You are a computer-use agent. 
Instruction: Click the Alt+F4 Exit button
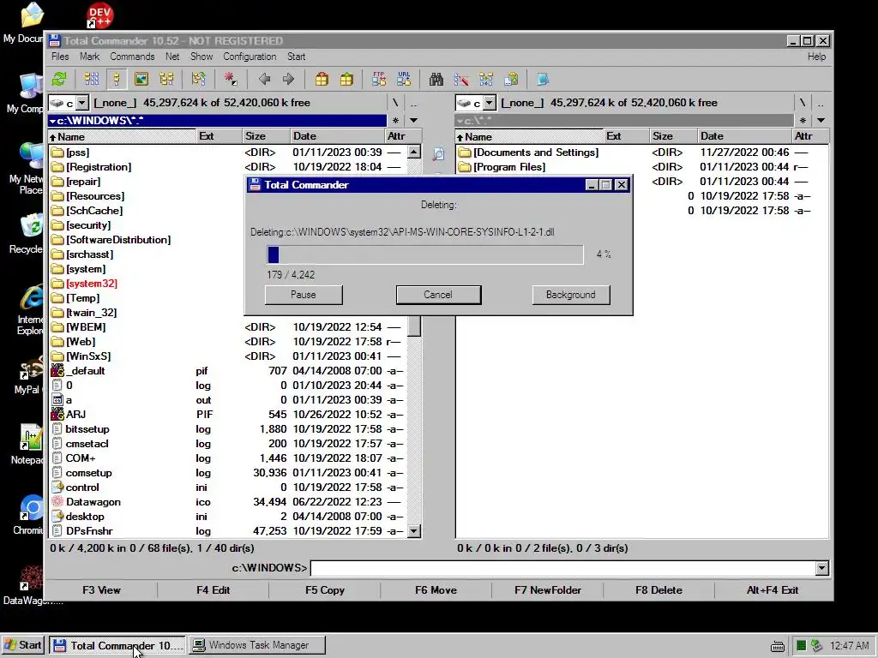[x=773, y=590]
